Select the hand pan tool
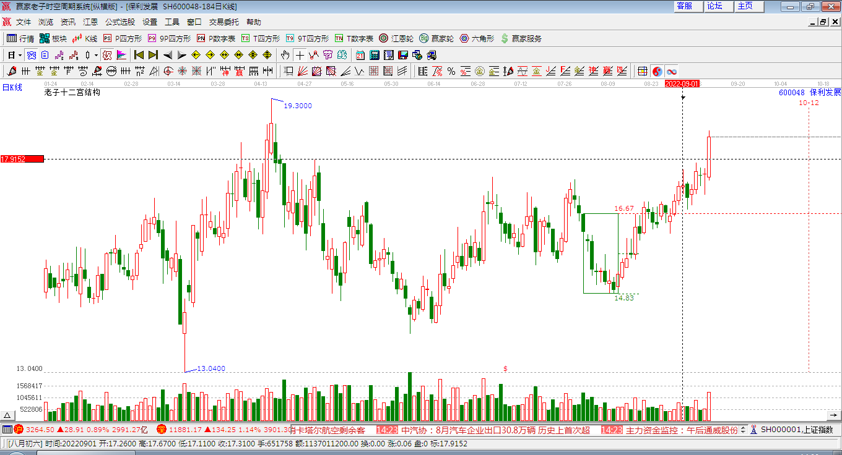Viewport: 842px width, 455px height. (285, 55)
